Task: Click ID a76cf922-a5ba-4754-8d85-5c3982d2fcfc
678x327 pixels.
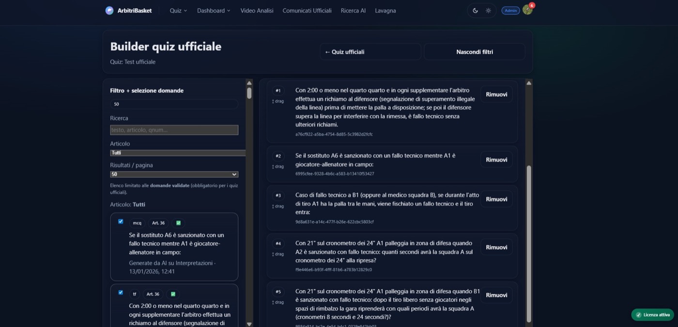Action: 334,134
